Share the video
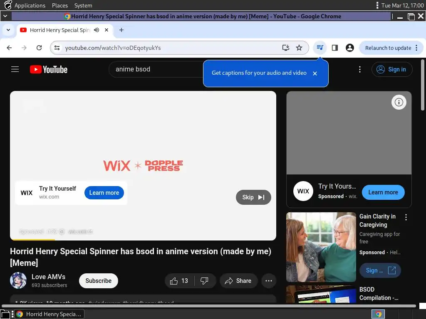This screenshot has height=319, width=426. (238, 281)
